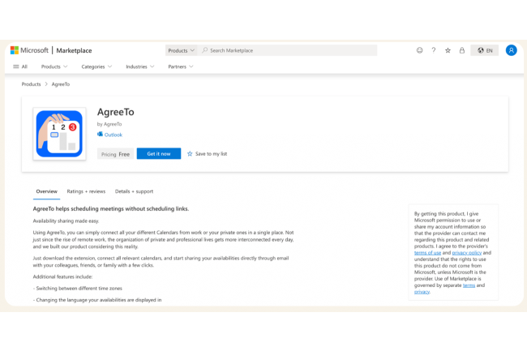Open the provider's terms of use link
The height and width of the screenshot is (351, 527).
[426, 253]
